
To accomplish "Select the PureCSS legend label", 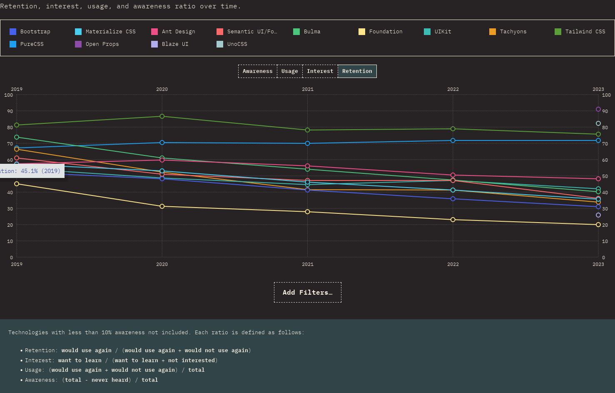I will tap(32, 44).
